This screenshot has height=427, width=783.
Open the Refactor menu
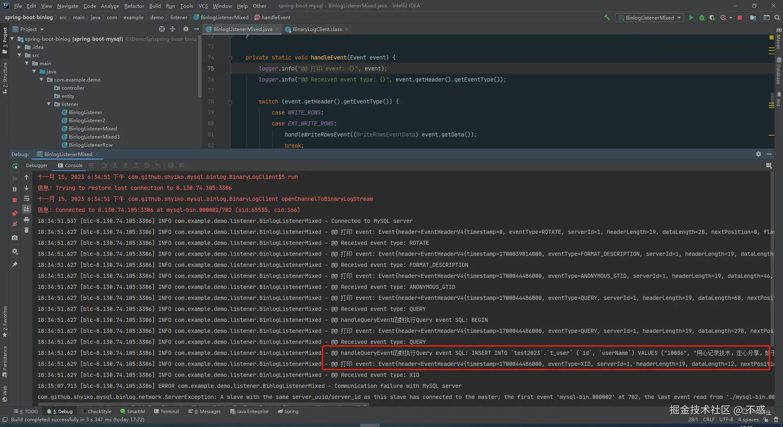coord(134,6)
